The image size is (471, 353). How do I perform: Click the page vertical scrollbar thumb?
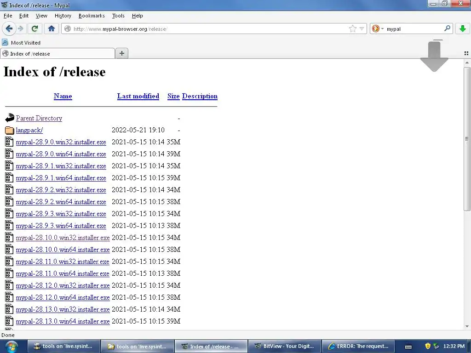(467, 139)
